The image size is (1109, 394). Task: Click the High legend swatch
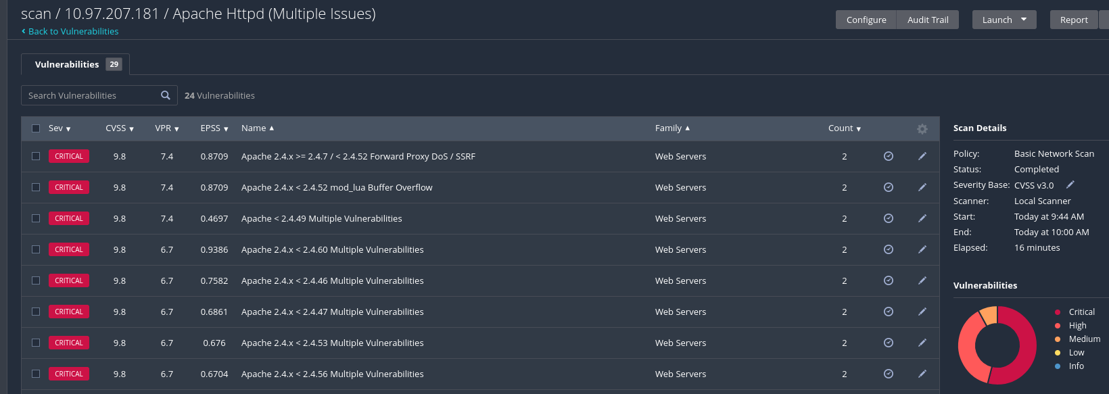(x=1058, y=326)
